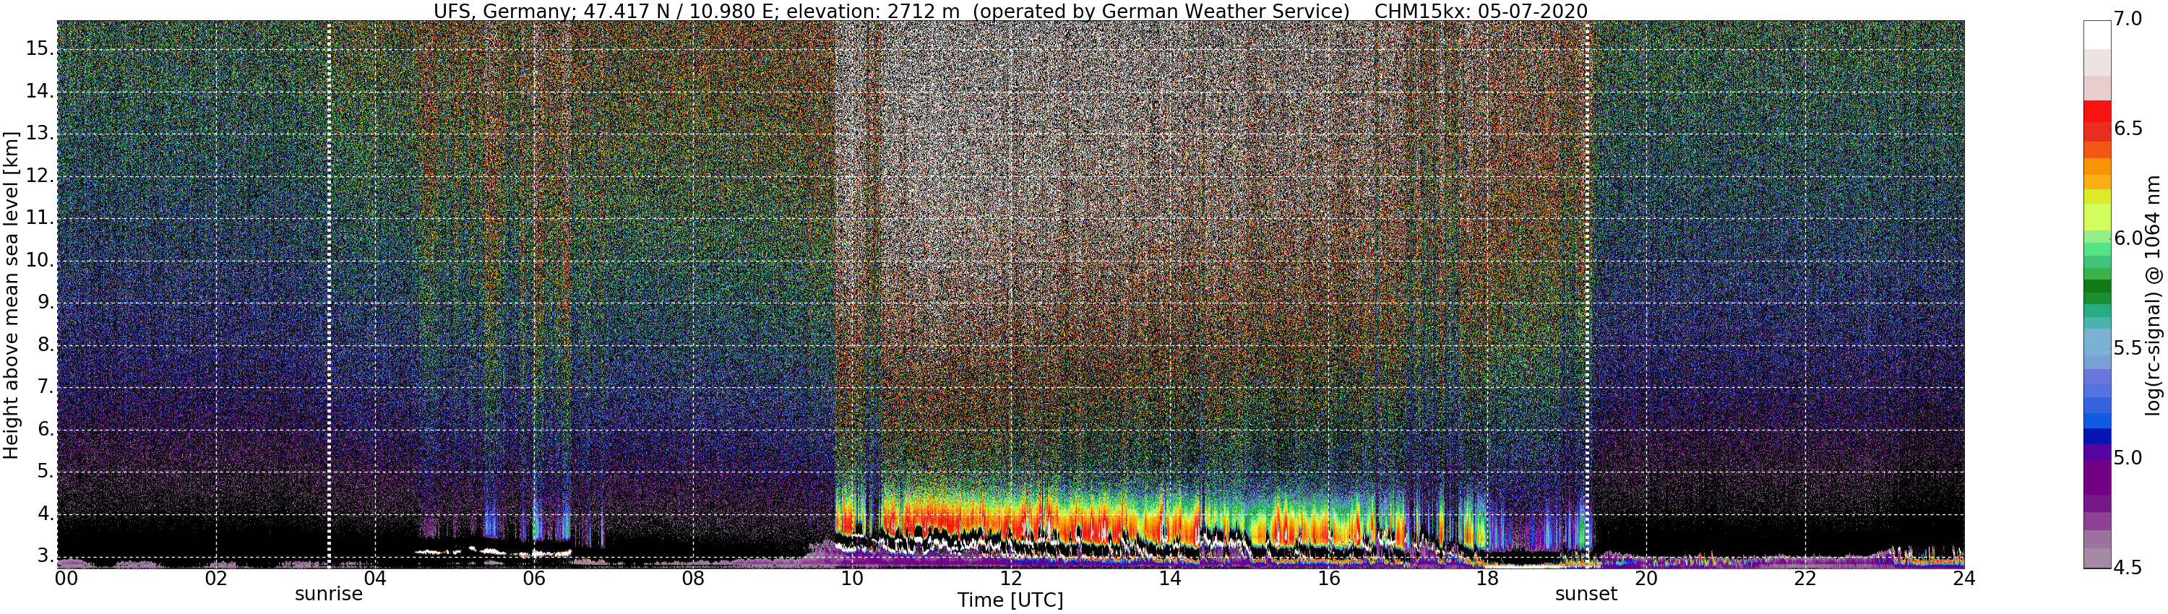Click the height axis tick '4.'
2168x614 pixels.
[46, 514]
